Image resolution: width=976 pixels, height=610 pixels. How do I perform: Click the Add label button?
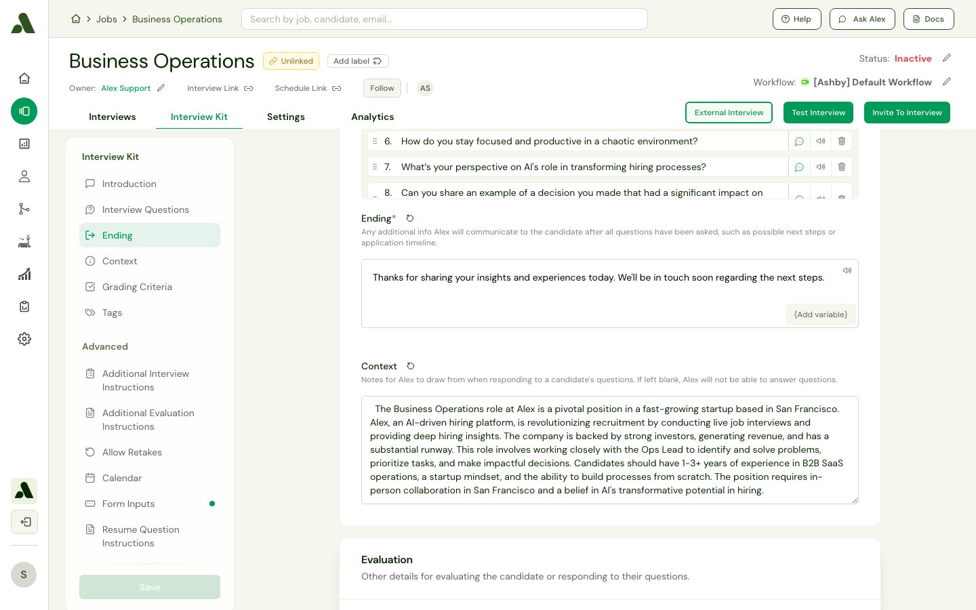[x=358, y=61]
